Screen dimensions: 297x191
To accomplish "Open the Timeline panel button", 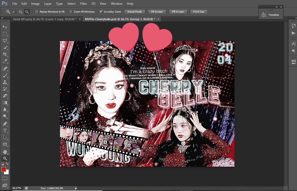I will tap(271, 15).
